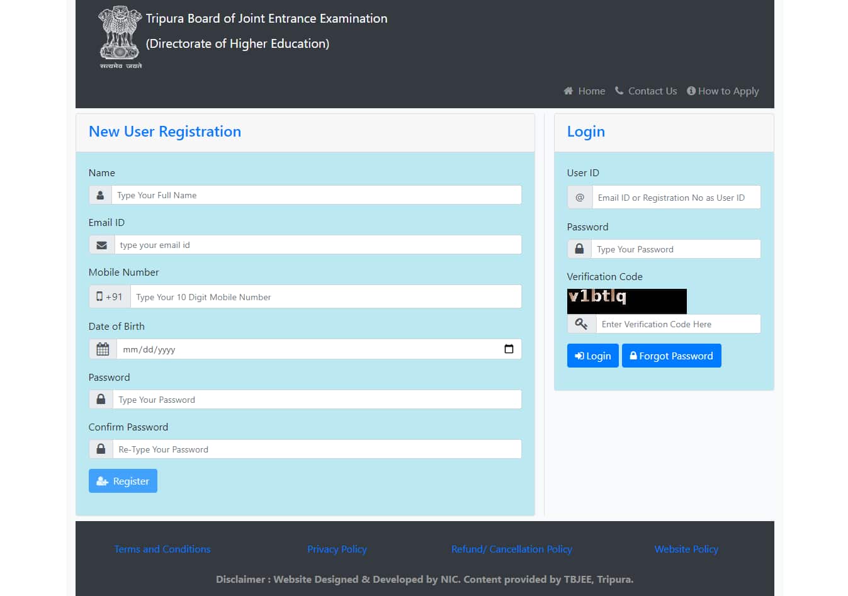Screen dimensions: 848x596
Task: Focus the login Type Your Password field
Action: point(676,249)
